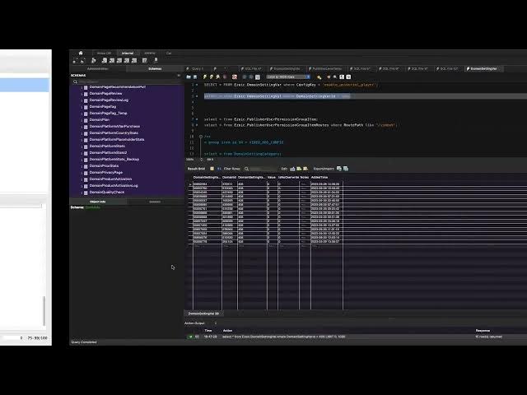The height and width of the screenshot is (395, 527).
Task: Run Explain plan lightning-magnifier icon
Action: [x=217, y=77]
